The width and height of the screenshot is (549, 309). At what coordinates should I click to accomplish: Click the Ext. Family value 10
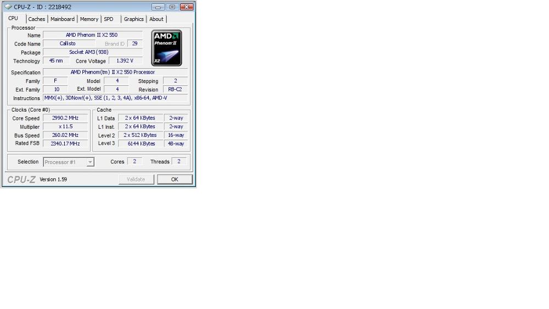tap(55, 89)
